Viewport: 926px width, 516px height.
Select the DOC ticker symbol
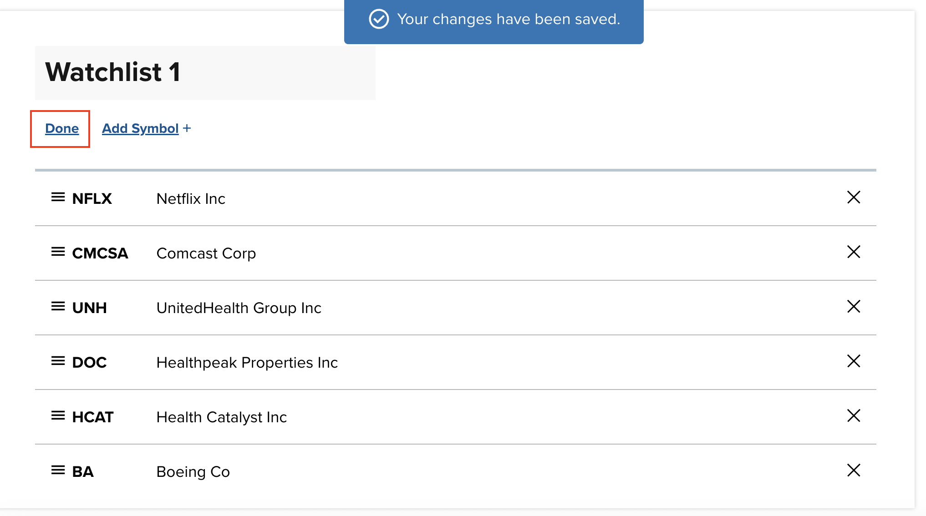[x=89, y=363]
